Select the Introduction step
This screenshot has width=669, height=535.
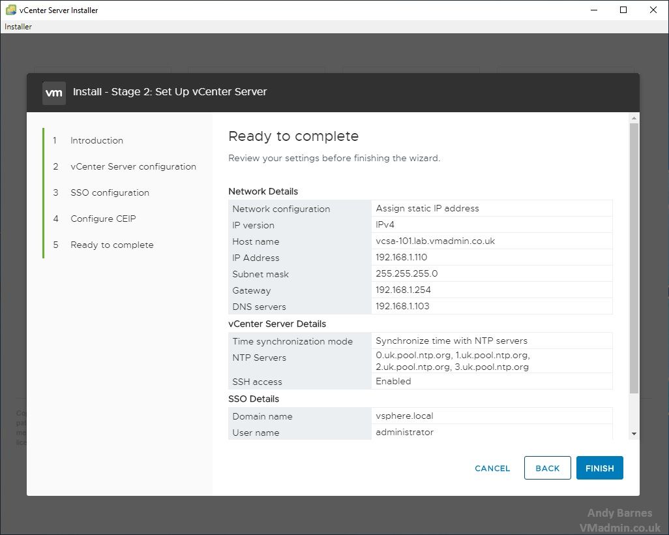[97, 140]
